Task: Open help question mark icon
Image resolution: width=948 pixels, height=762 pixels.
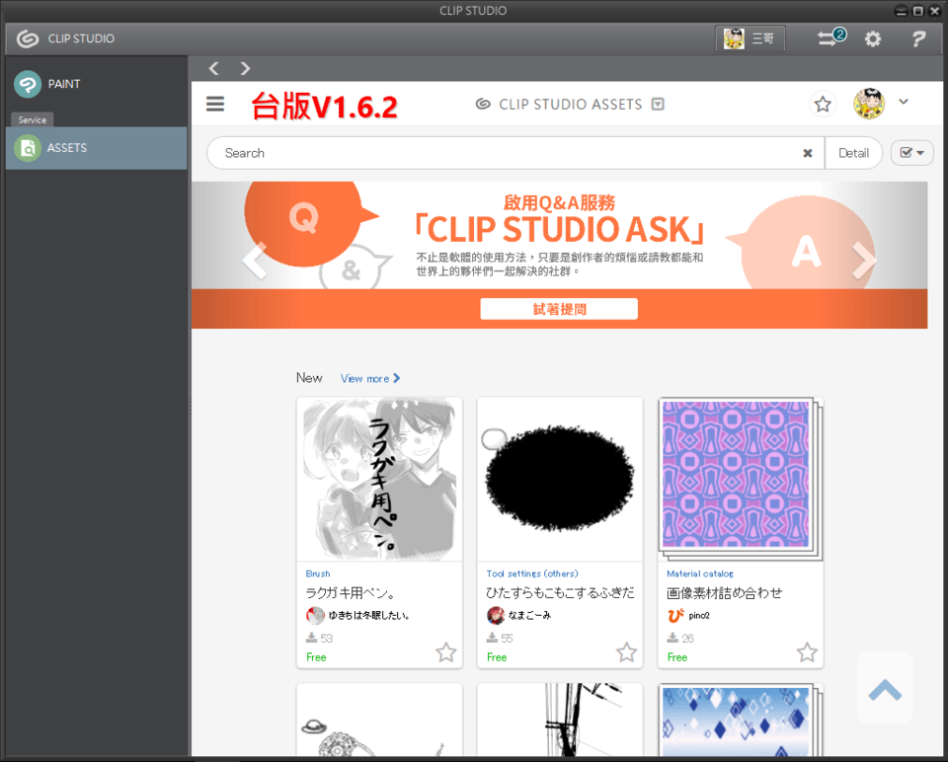Action: [x=918, y=38]
